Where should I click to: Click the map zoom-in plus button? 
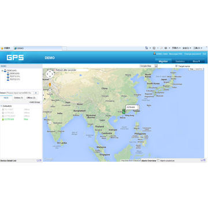tap(50, 90)
